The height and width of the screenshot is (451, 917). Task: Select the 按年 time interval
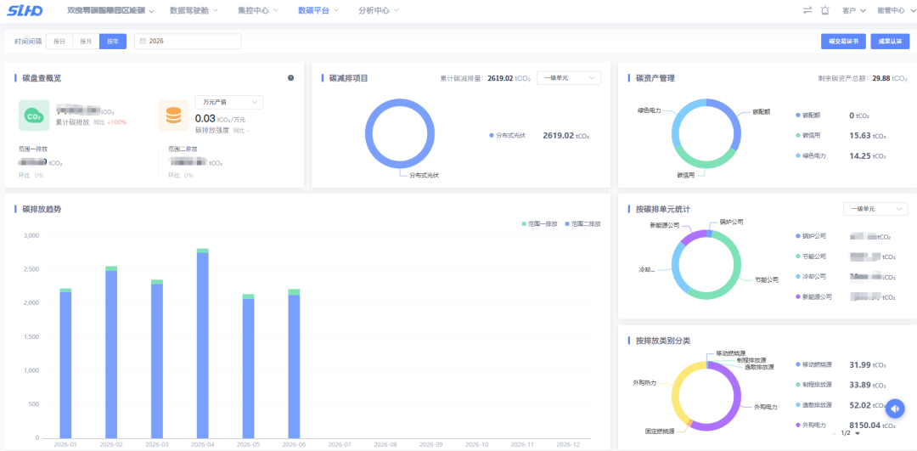pyautogui.click(x=113, y=42)
